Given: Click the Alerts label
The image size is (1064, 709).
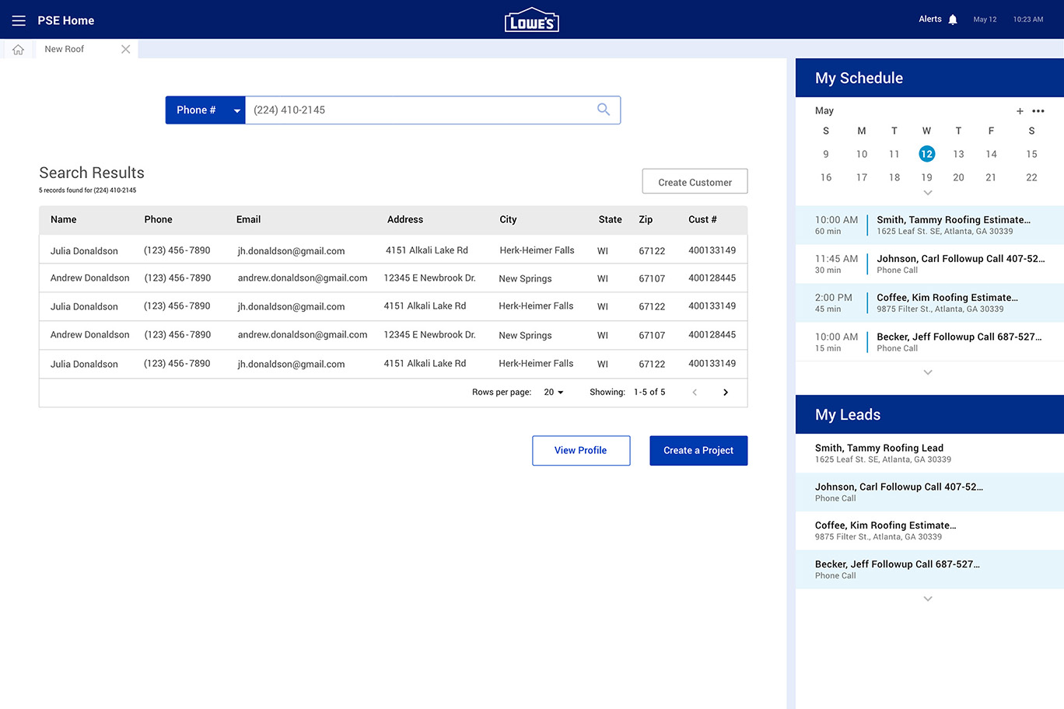Looking at the screenshot, I should point(930,19).
